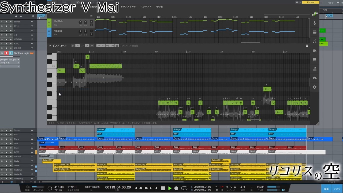Toggle monitor on Synthesizer plugin track
Screen dimensions: 343x193
point(11,53)
